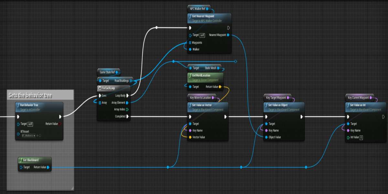Screen dimensions: 388x194
Task: Select the Key Current Waypoint variable node
Action: (x=358, y=98)
